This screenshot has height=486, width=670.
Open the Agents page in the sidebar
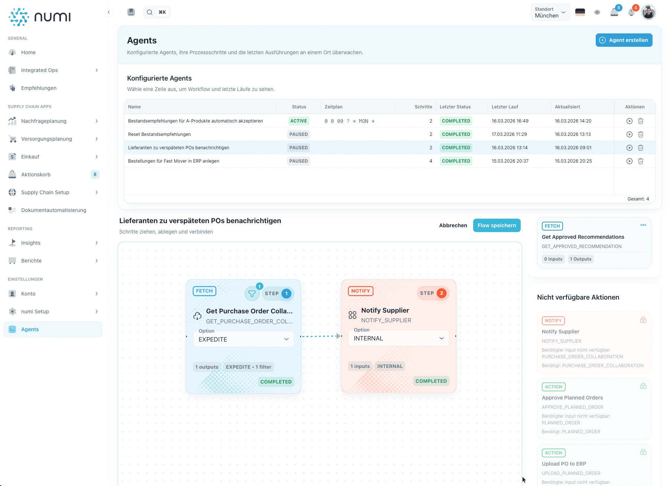(x=53, y=329)
